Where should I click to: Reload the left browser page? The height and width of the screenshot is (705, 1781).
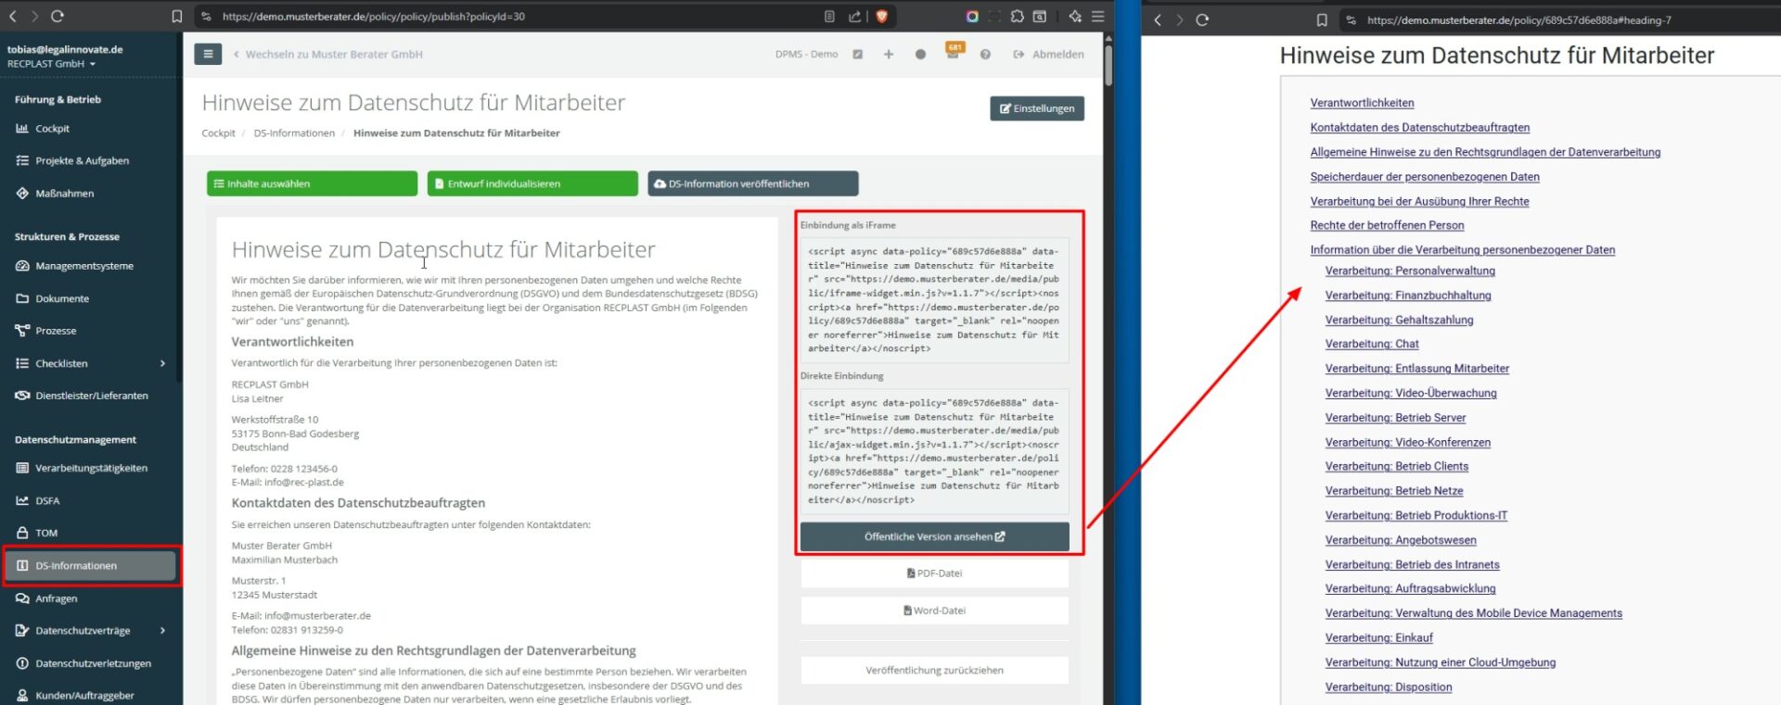(x=58, y=17)
